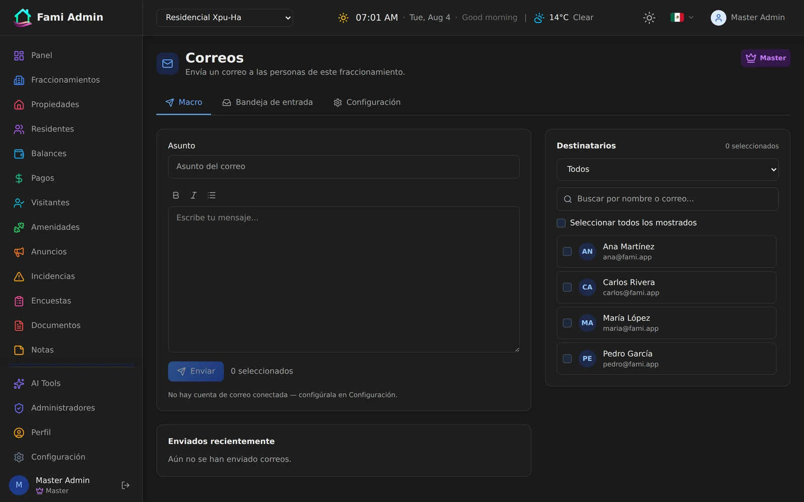The width and height of the screenshot is (804, 502).
Task: Click the 07:01 AM clock text
Action: point(377,18)
